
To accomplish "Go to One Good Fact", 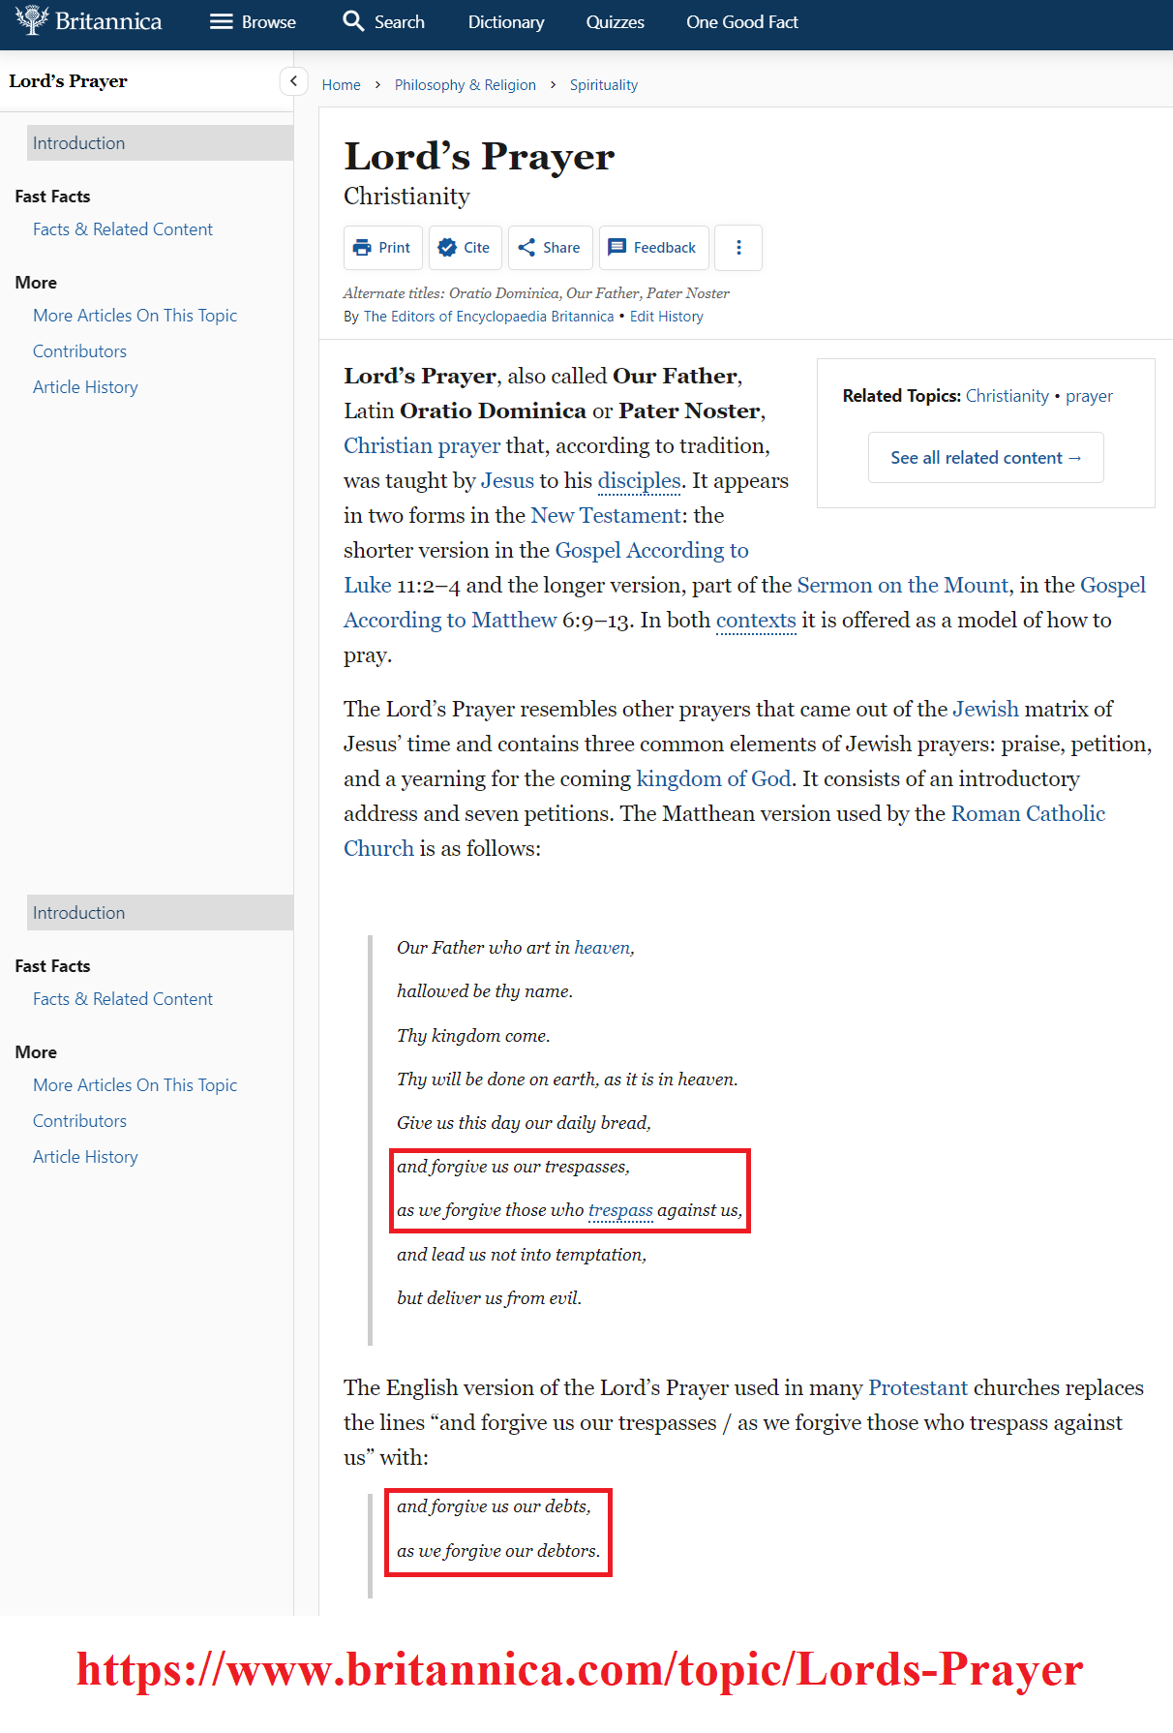I will coord(741,22).
